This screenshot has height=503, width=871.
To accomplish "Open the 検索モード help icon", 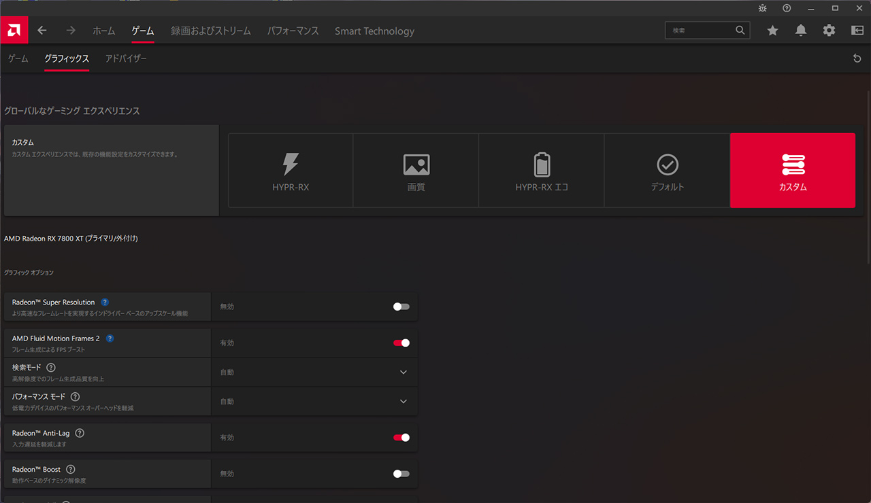I will click(x=51, y=367).
